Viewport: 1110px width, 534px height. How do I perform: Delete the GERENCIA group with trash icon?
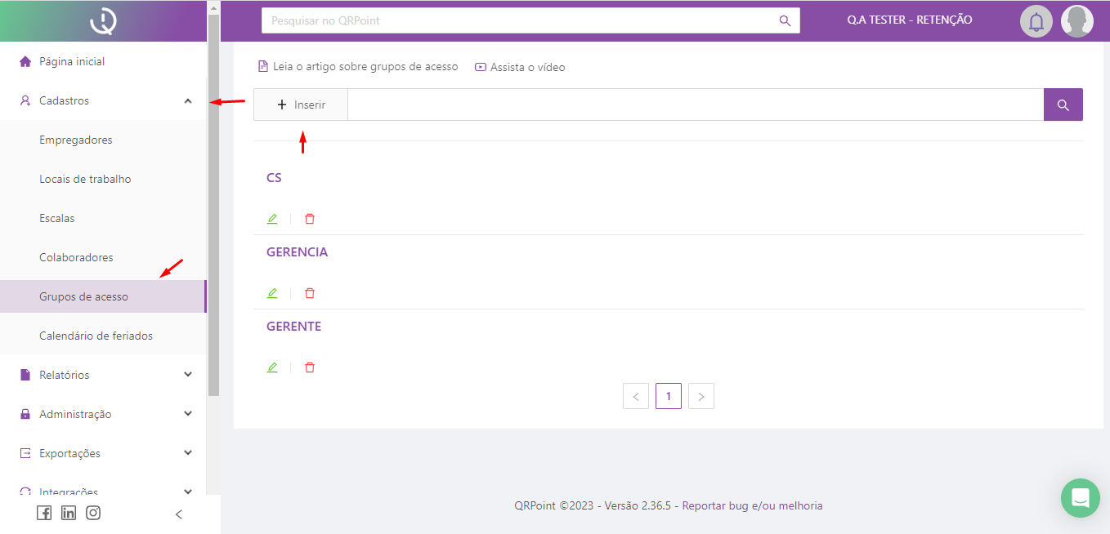(x=310, y=293)
